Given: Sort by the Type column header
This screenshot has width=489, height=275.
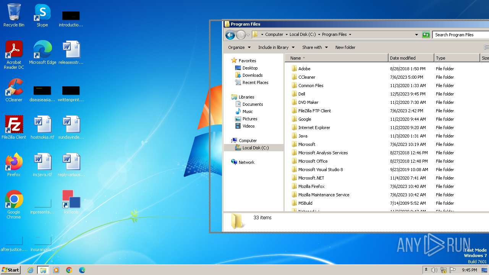Looking at the screenshot, I should click(x=457, y=58).
